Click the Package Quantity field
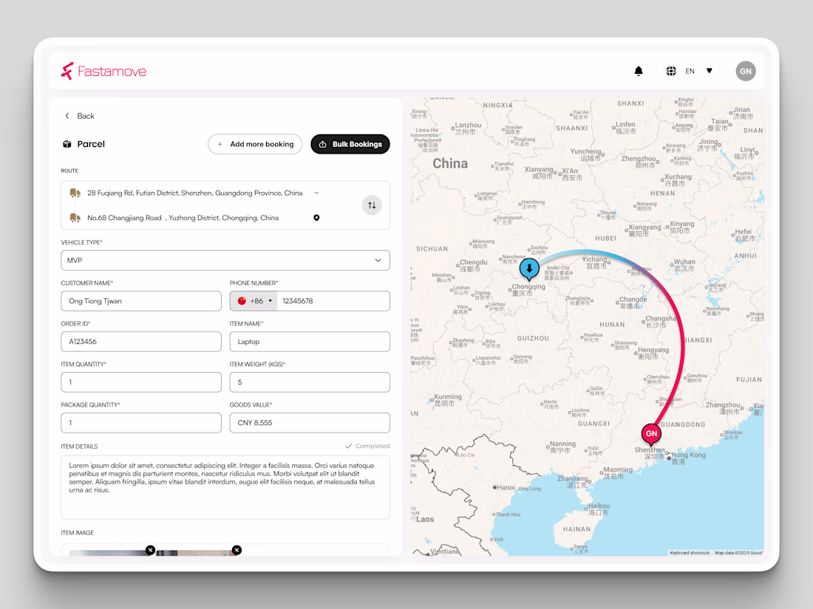Screen dimensions: 813x609 tap(141, 422)
